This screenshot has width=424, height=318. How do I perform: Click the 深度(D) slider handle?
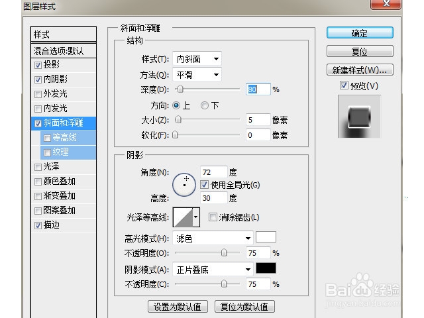[180, 89]
